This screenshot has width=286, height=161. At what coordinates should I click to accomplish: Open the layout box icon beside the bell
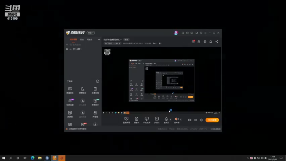pyautogui.click(x=205, y=42)
